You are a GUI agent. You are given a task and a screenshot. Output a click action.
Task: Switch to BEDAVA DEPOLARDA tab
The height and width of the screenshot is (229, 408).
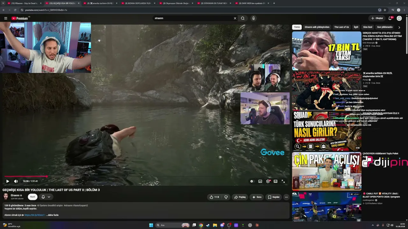pyautogui.click(x=138, y=3)
